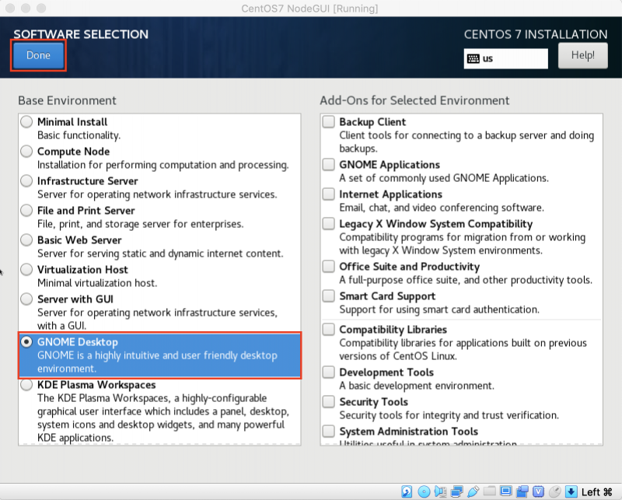
Task: Choose KDE Plasma Workspaces environment
Action: coord(26,384)
